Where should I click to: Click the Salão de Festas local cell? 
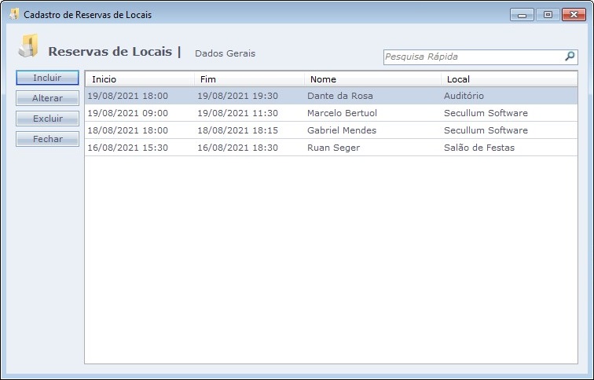(479, 148)
